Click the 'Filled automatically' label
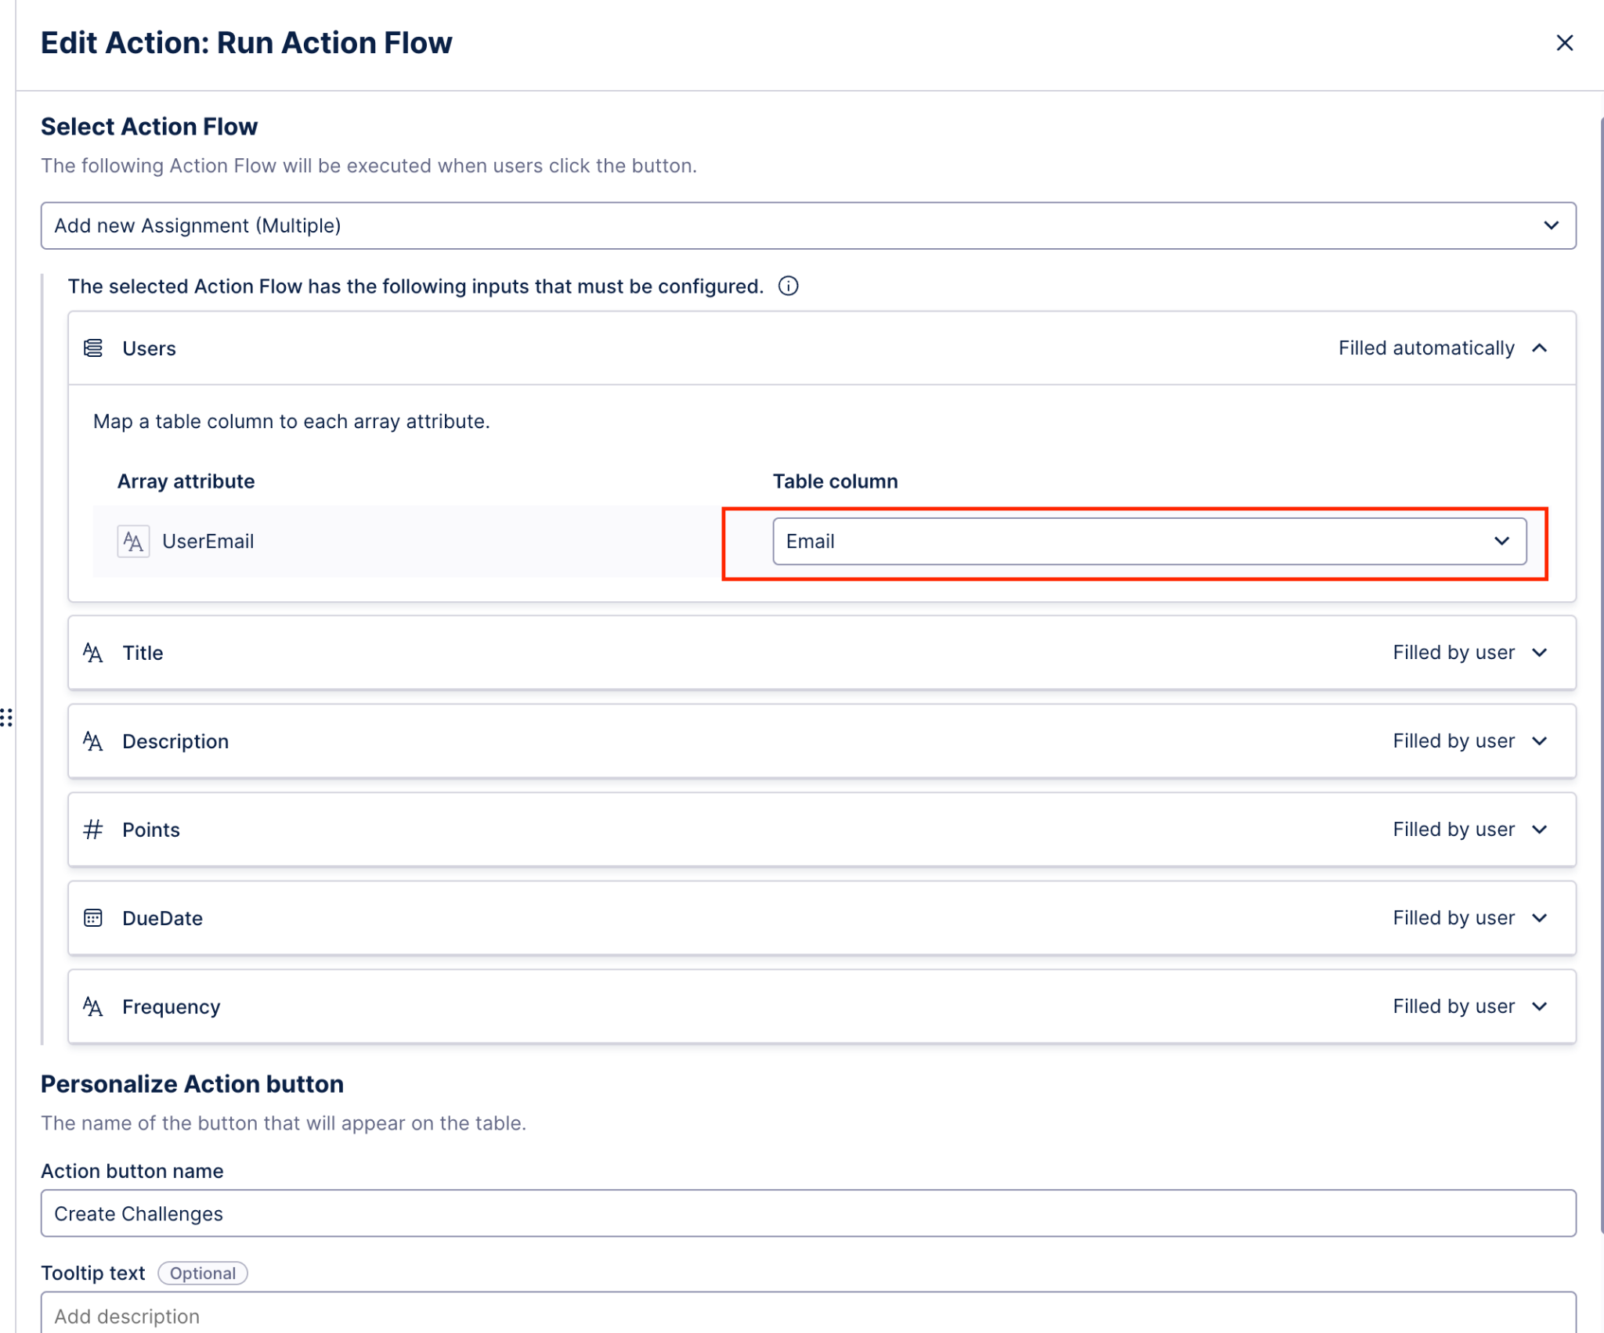Viewport: 1604px width, 1333px height. click(1426, 348)
